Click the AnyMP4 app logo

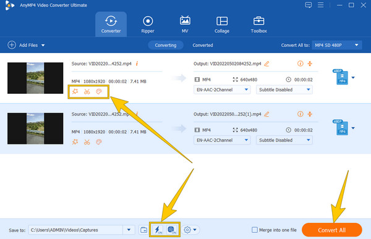coord(9,5)
